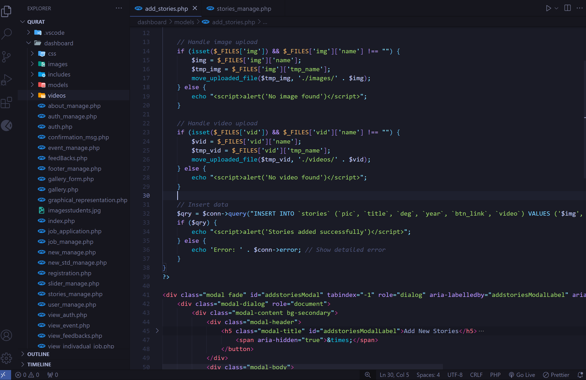This screenshot has height=380, width=586.
Task: Unfold the collapsed code at line 45
Action: click(x=157, y=331)
